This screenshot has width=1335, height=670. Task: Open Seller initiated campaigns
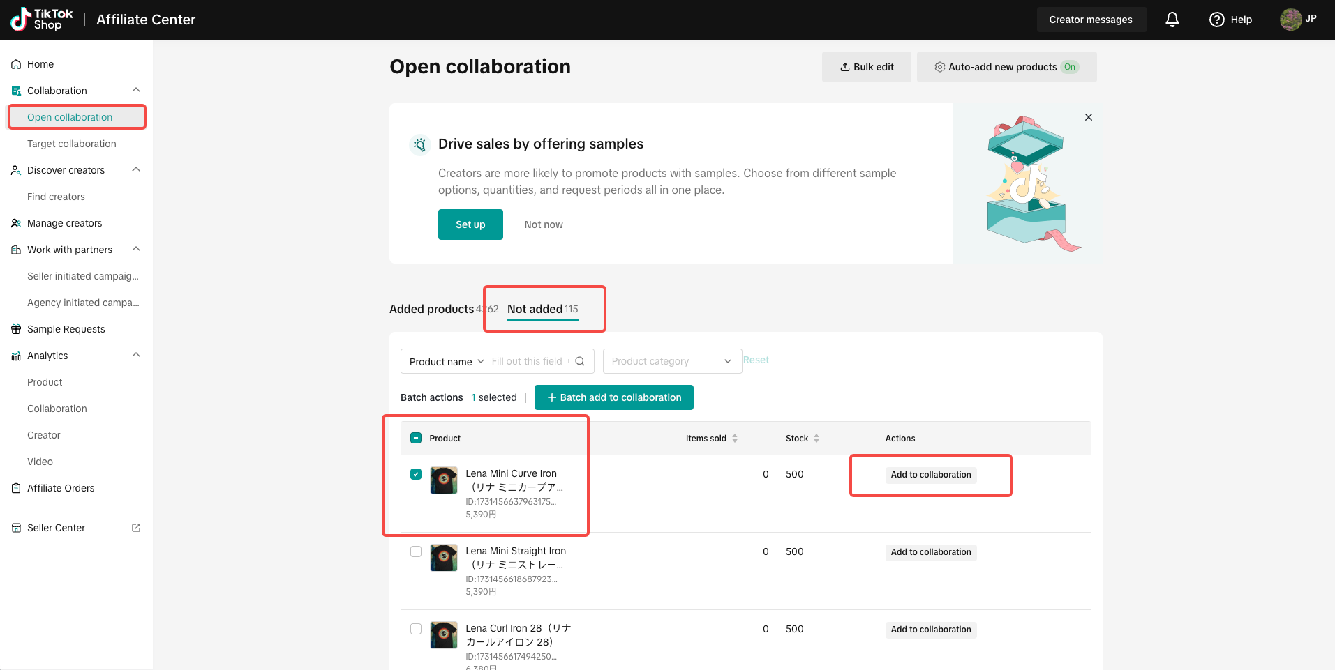(83, 276)
